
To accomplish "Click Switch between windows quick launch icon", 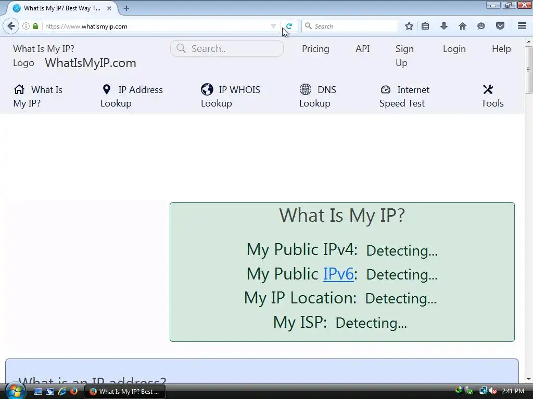I will [49, 392].
